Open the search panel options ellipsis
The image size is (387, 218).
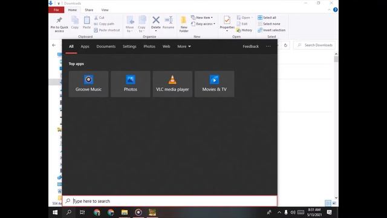point(268,47)
